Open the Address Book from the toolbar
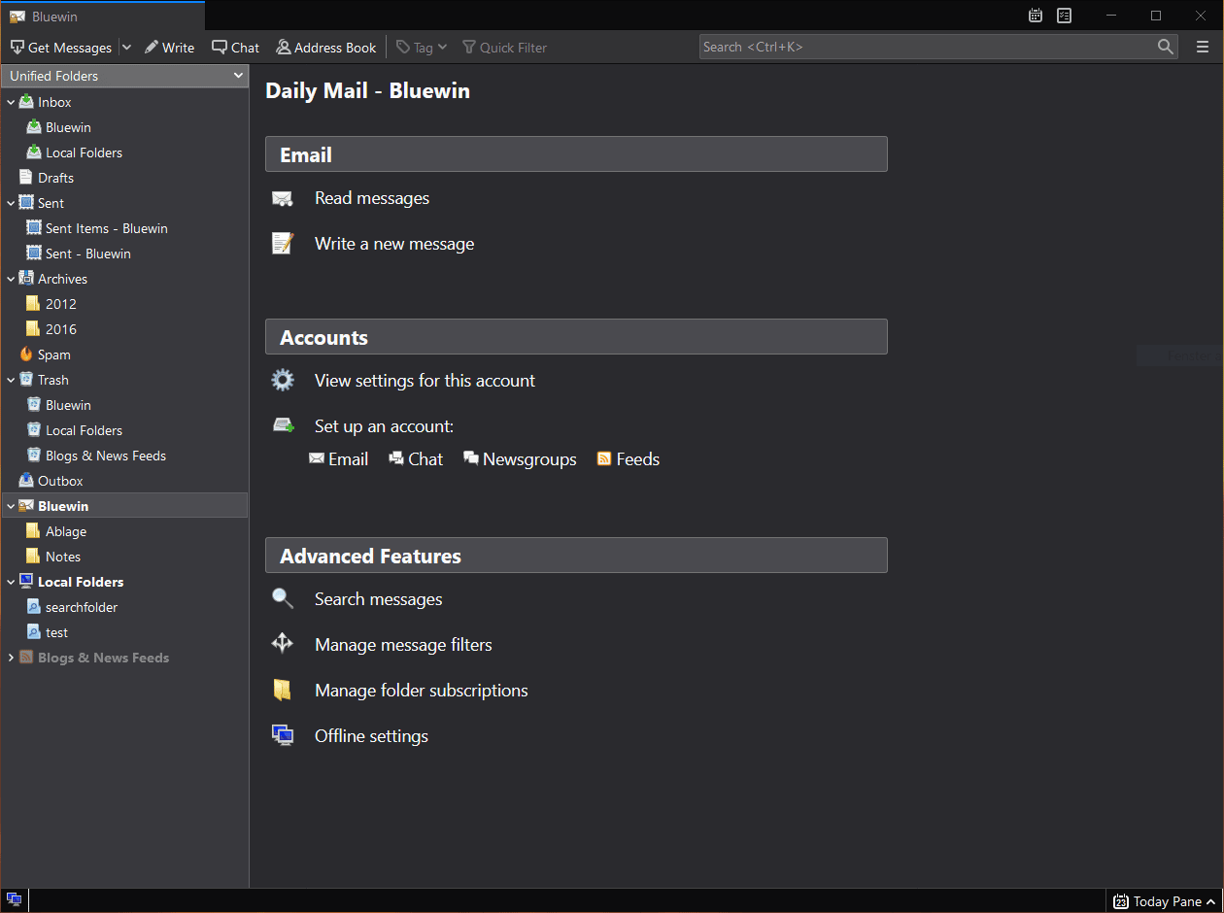The height and width of the screenshot is (913, 1224). [x=325, y=47]
